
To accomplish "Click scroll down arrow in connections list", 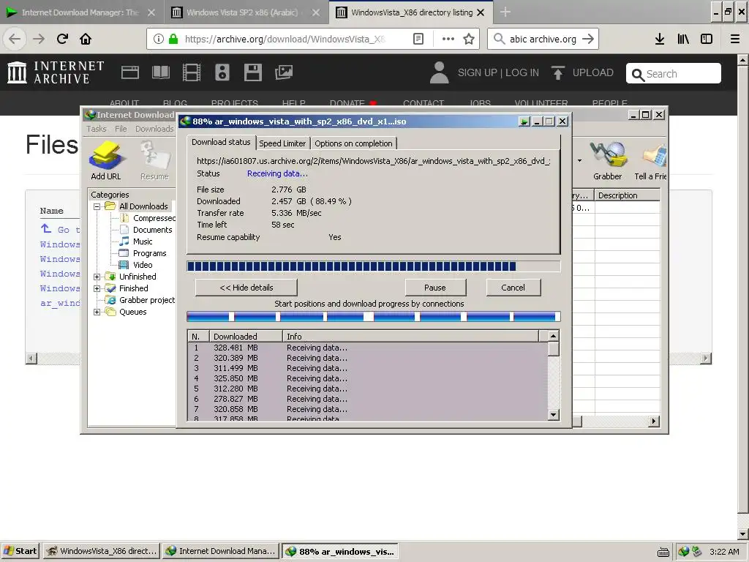I will coord(553,415).
